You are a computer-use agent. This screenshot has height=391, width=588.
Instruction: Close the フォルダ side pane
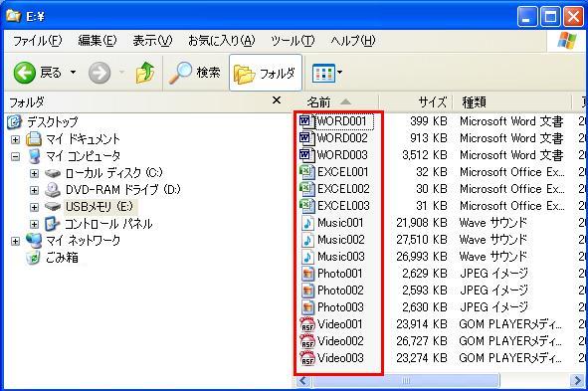(x=277, y=100)
